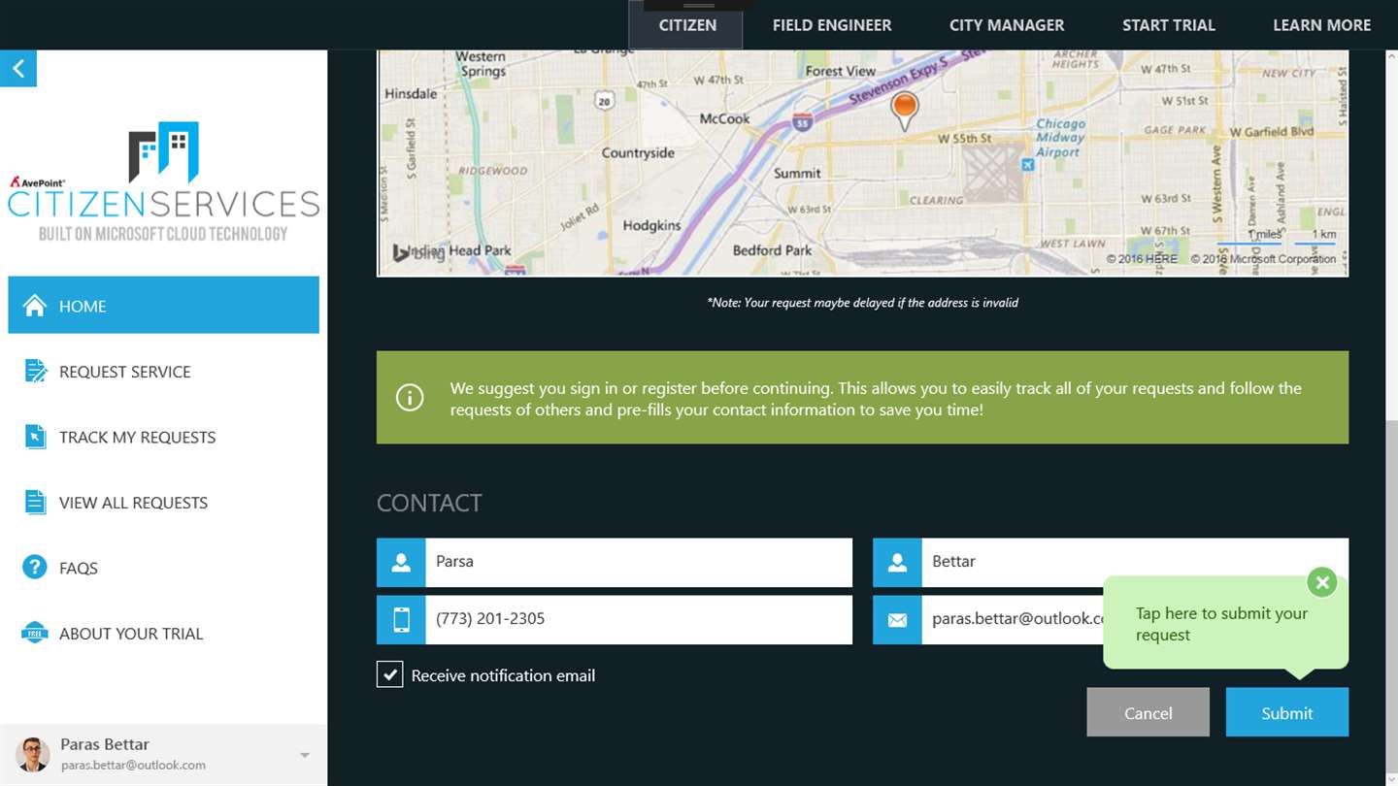Image resolution: width=1398 pixels, height=786 pixels.
Task: Click the View All Requests list icon
Action: (35, 503)
